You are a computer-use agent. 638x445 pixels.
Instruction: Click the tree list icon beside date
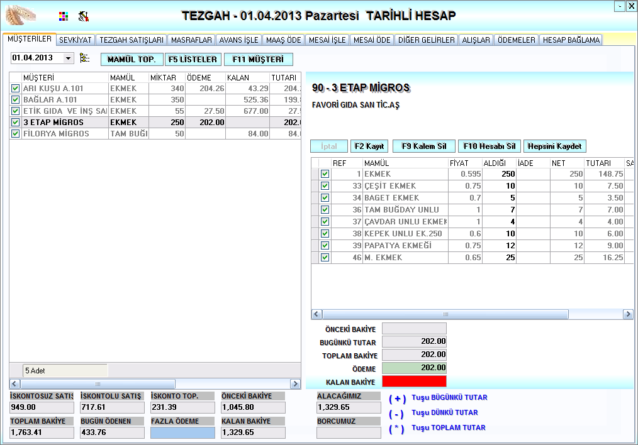[85, 58]
